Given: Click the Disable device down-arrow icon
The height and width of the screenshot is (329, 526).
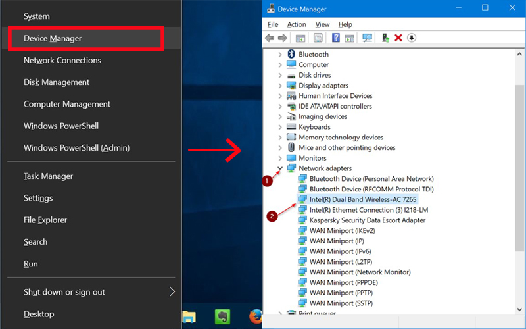Looking at the screenshot, I should (x=412, y=38).
